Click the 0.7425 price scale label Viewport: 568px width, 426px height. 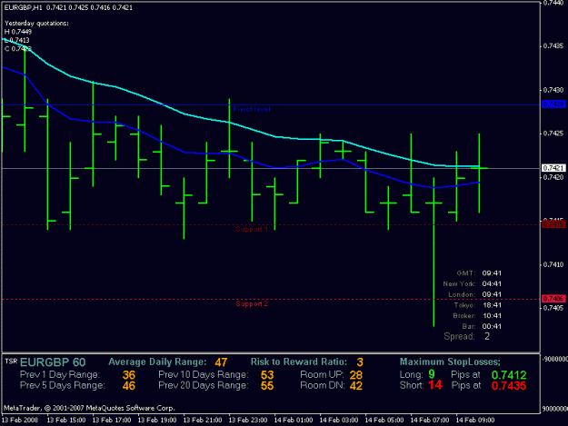(x=553, y=134)
